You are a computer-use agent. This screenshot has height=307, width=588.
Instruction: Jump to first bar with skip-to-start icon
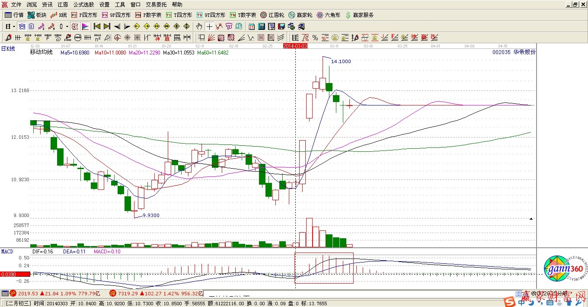point(97,26)
